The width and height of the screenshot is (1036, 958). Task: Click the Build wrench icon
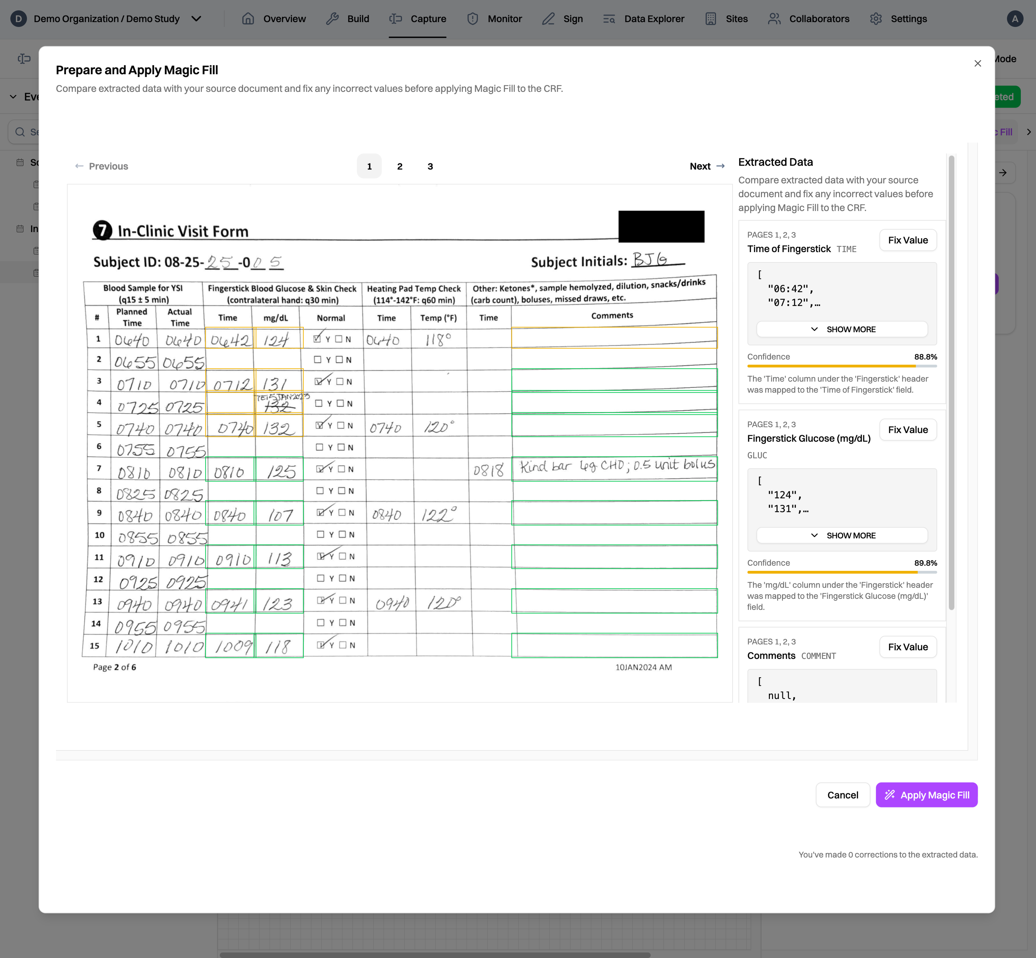(x=332, y=19)
